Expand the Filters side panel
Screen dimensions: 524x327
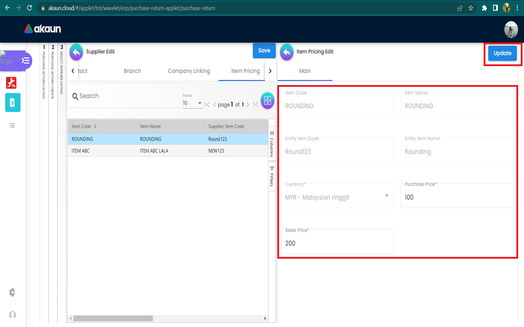(272, 177)
